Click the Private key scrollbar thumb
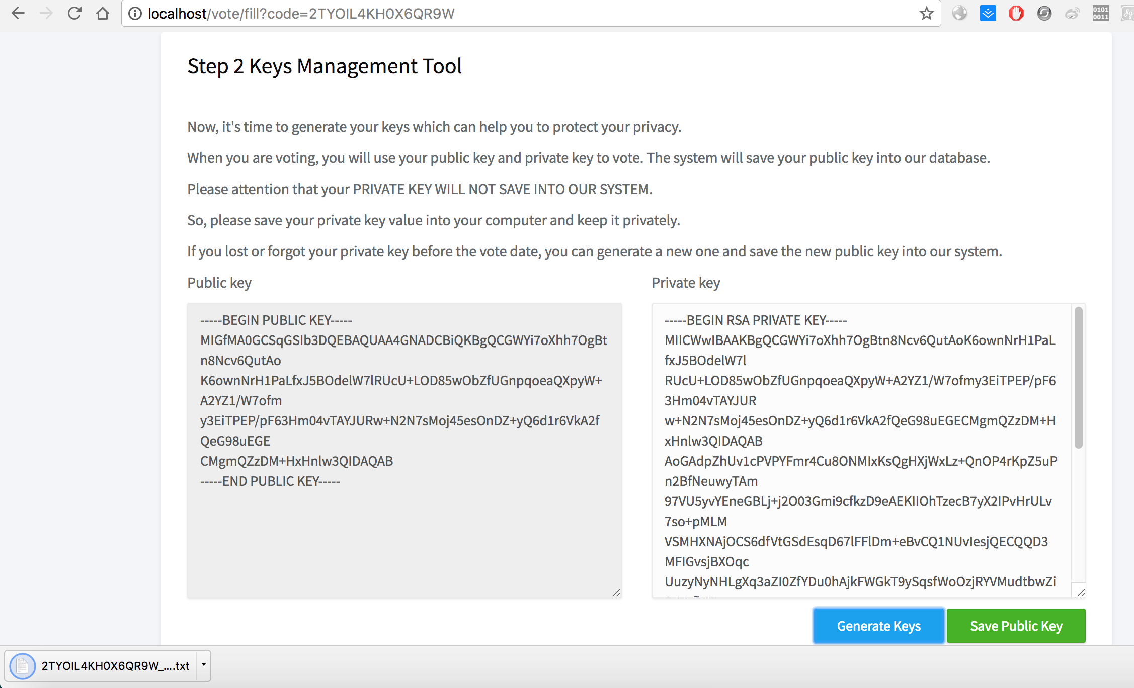1134x688 pixels. pos(1078,377)
